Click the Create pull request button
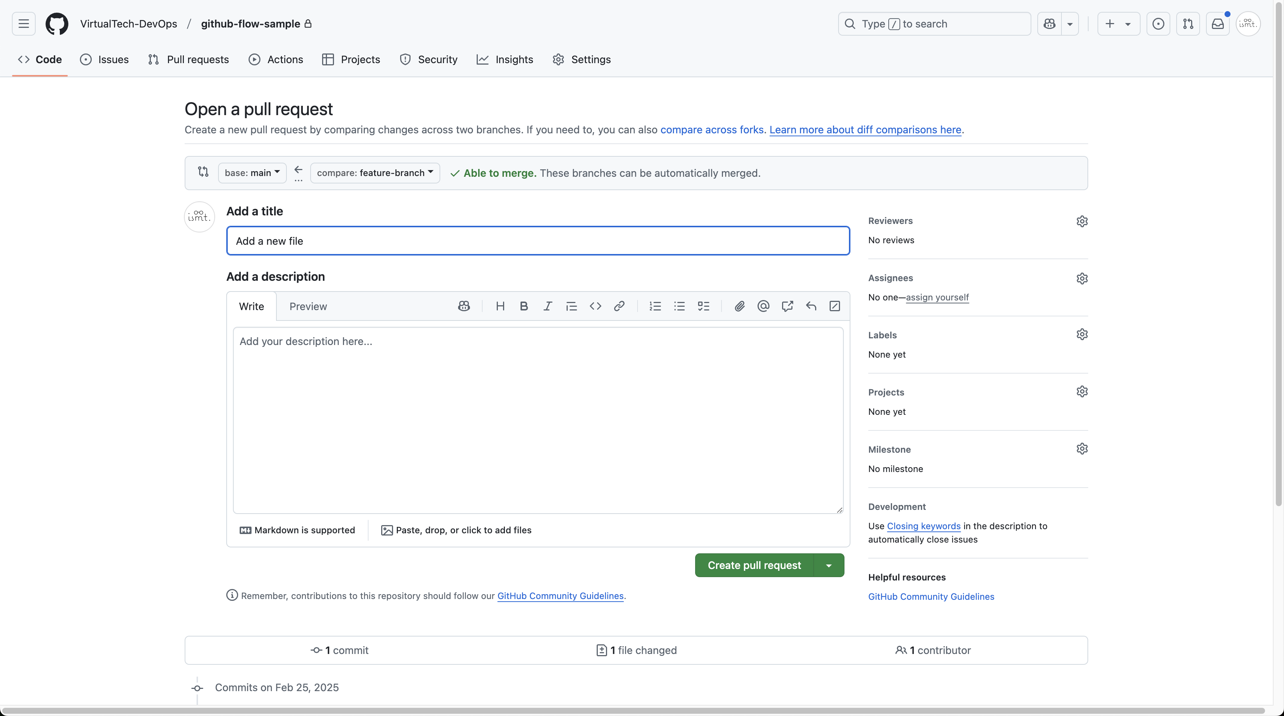The width and height of the screenshot is (1284, 716). (x=754, y=566)
